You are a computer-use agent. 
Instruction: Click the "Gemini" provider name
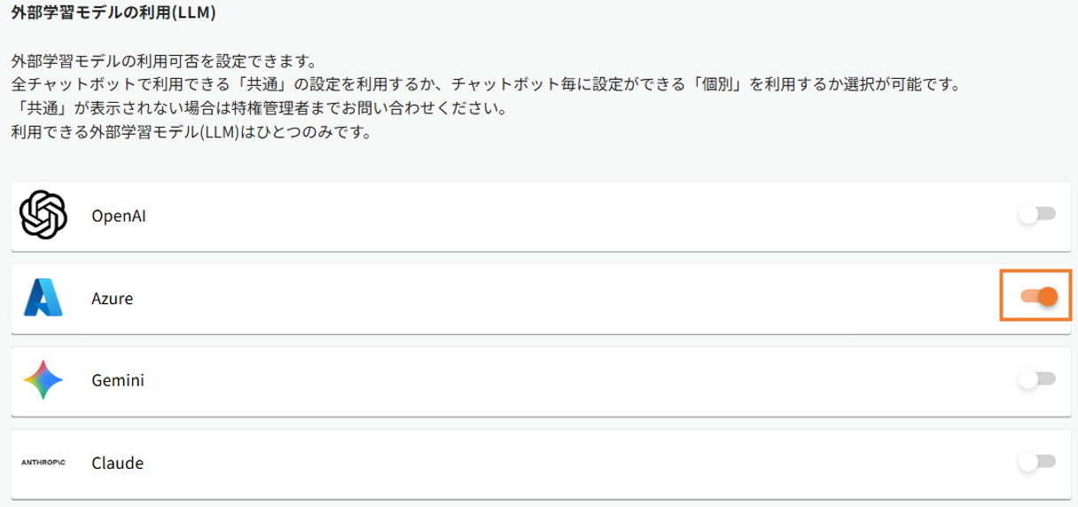tap(118, 380)
